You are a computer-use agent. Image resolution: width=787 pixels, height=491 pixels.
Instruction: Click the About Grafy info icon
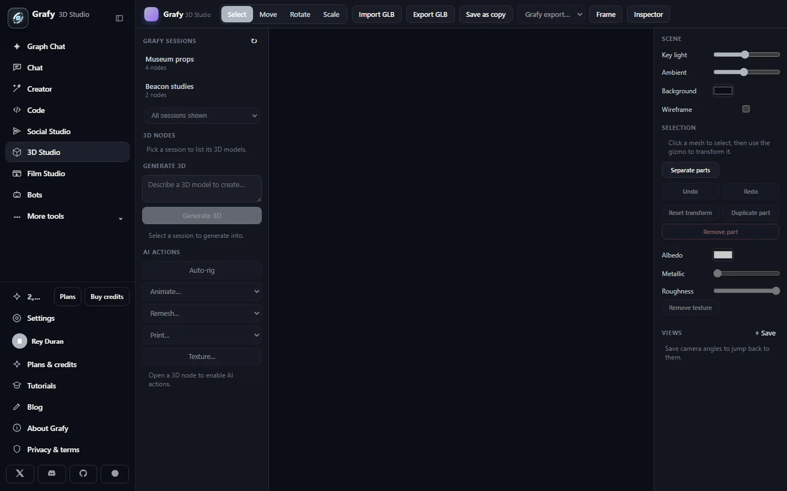[x=17, y=428]
